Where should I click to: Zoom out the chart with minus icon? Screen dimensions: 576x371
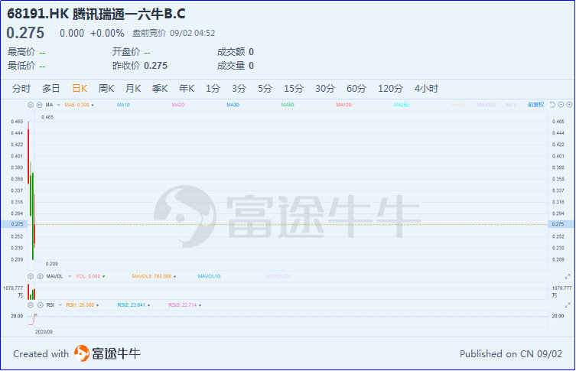pyautogui.click(x=561, y=105)
